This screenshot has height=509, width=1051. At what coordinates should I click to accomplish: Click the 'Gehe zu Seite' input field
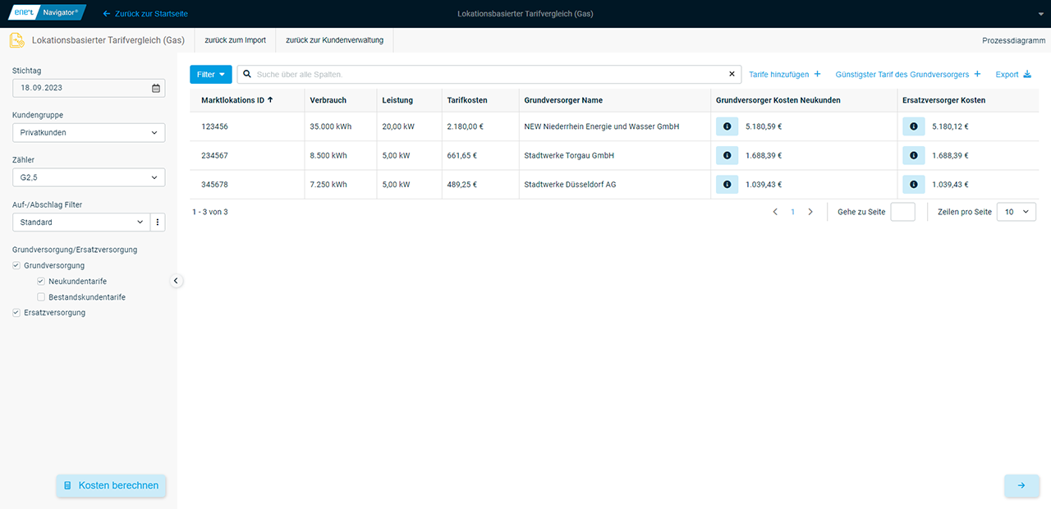pos(902,212)
